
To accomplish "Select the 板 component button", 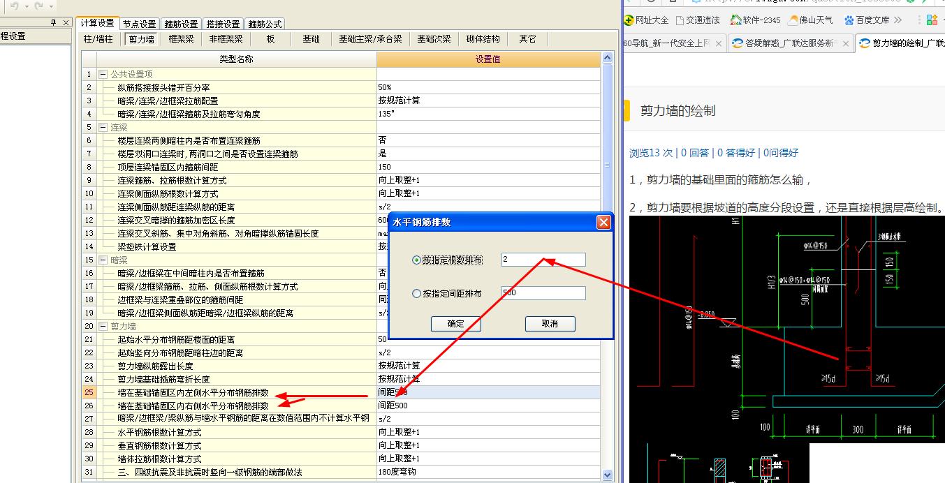I will (x=270, y=39).
